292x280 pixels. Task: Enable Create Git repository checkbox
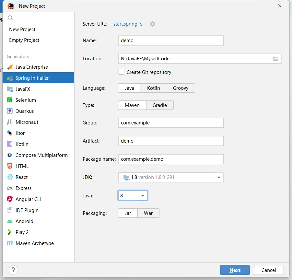122,72
